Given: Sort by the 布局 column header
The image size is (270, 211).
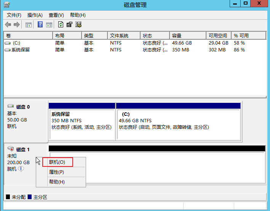Looking at the screenshot, I should click(x=67, y=36).
